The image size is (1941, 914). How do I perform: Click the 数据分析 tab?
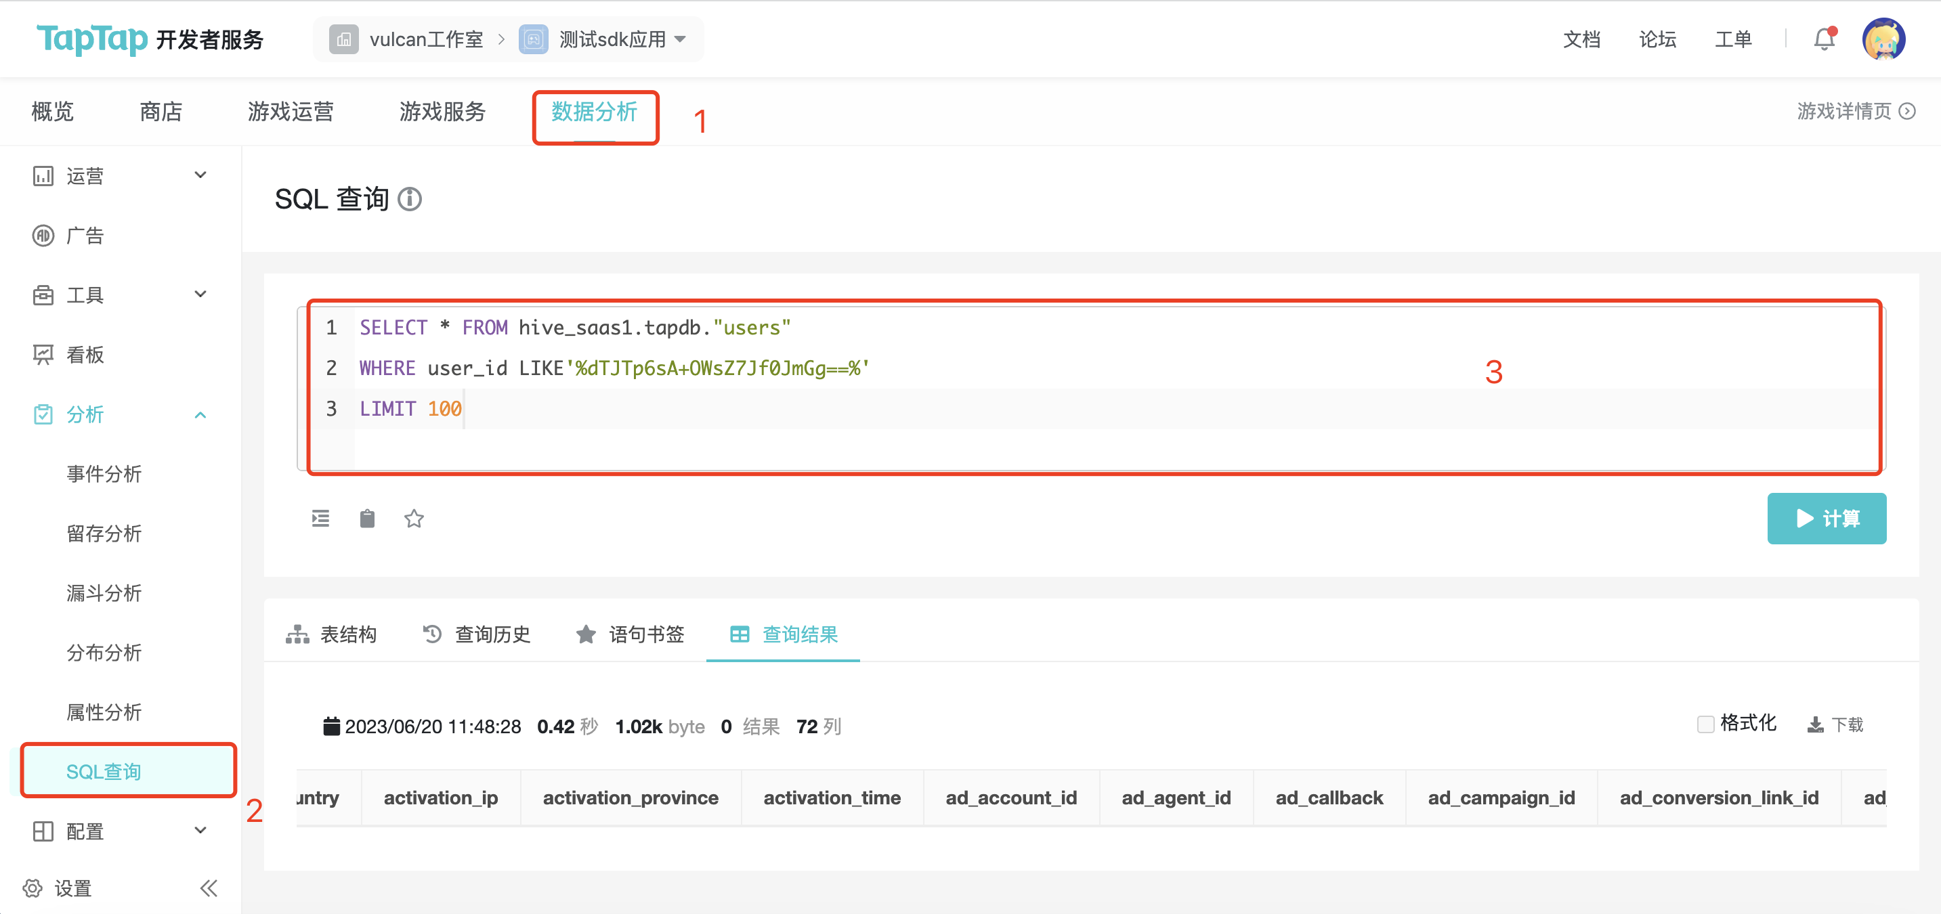pos(594,112)
